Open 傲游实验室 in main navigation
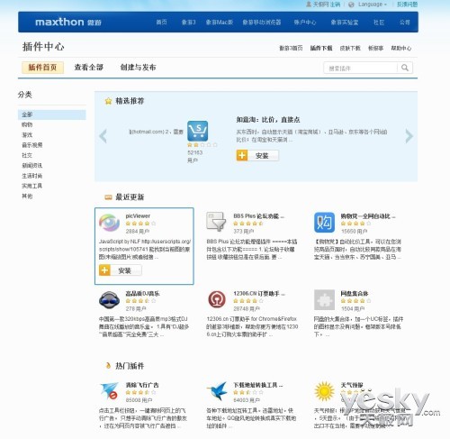 [x=345, y=22]
